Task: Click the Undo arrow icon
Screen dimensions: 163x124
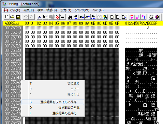Action: click(26, 17)
